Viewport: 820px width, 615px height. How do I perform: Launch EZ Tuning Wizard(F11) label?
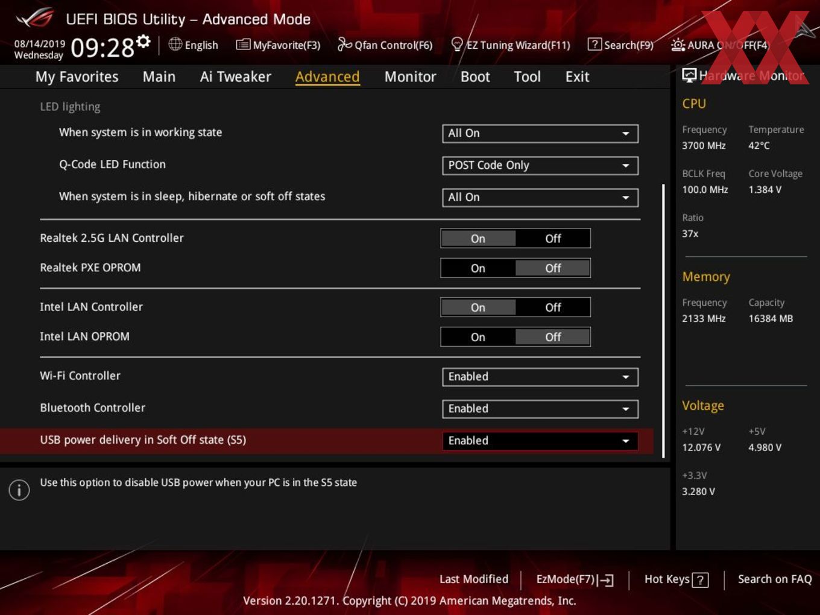coord(518,45)
